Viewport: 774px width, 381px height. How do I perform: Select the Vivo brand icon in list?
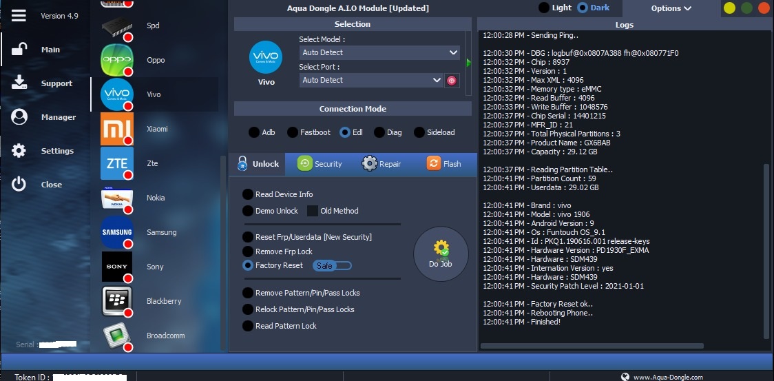[117, 94]
